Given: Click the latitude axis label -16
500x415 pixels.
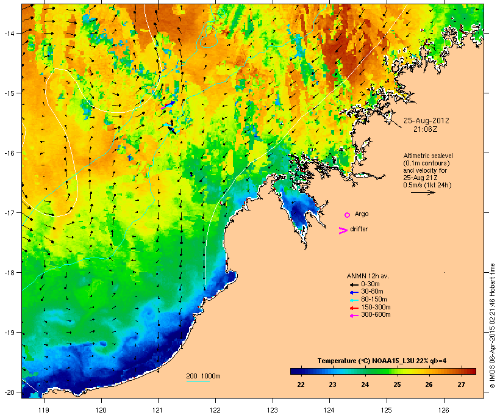Looking at the screenshot, I should point(9,153).
